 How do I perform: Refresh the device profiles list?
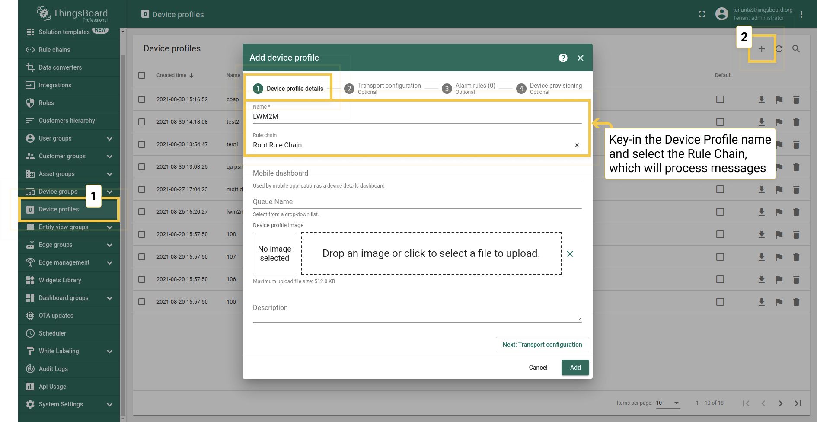[x=779, y=49]
